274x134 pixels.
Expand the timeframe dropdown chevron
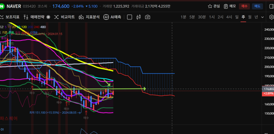[x=262, y=17]
